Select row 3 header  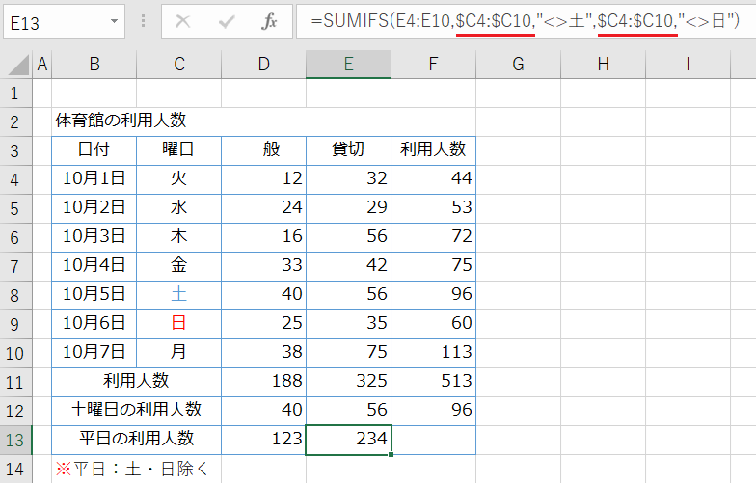(15, 150)
